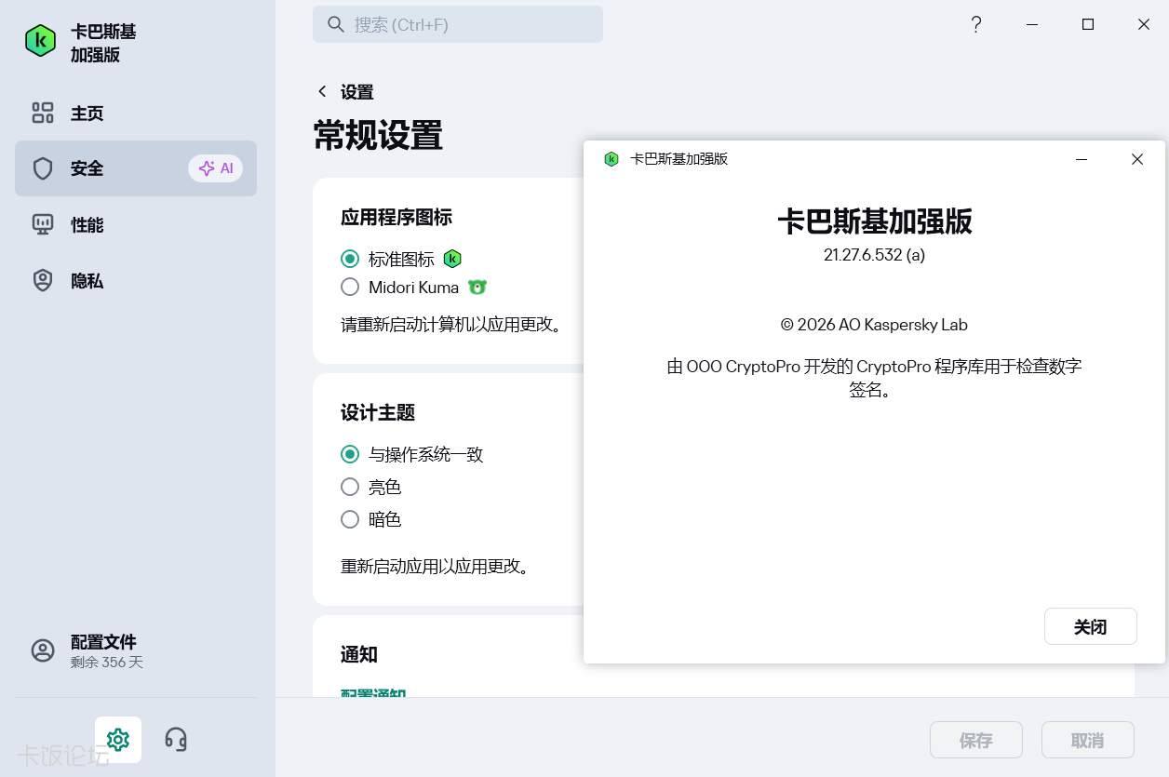Select the 标准图标 radio button
This screenshot has width=1169, height=777.
click(x=350, y=259)
